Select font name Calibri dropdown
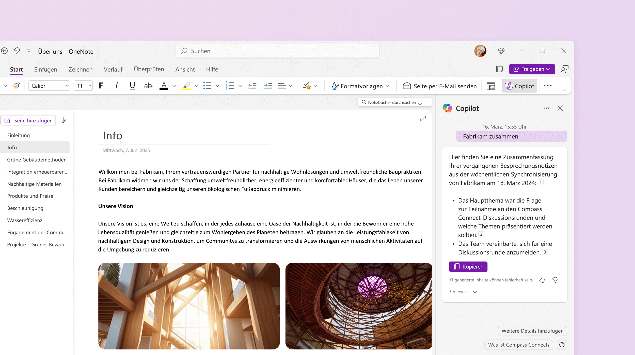Viewport: 635px width, 355px height. (x=49, y=85)
